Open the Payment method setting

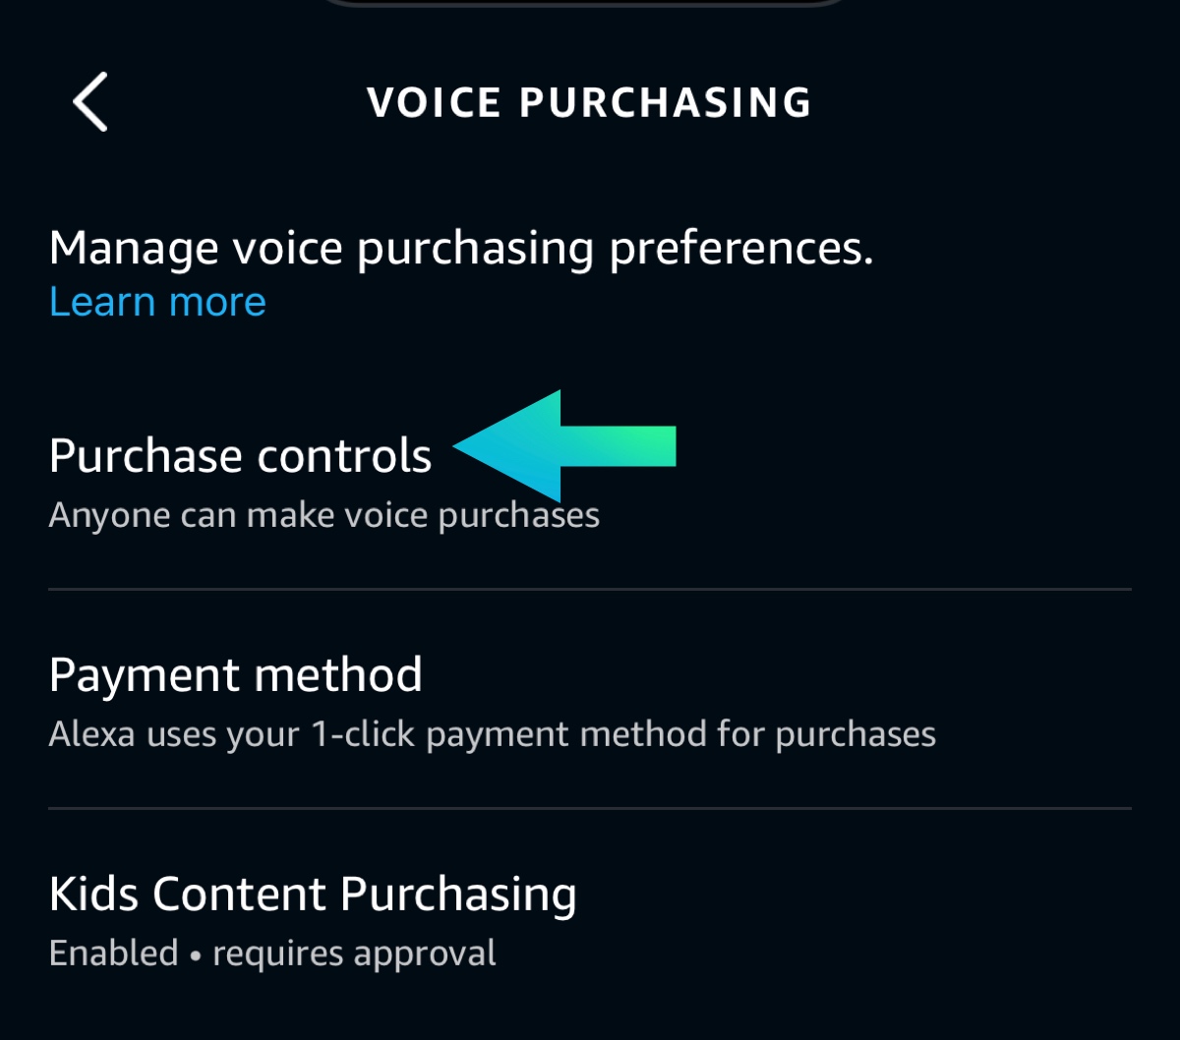(236, 675)
